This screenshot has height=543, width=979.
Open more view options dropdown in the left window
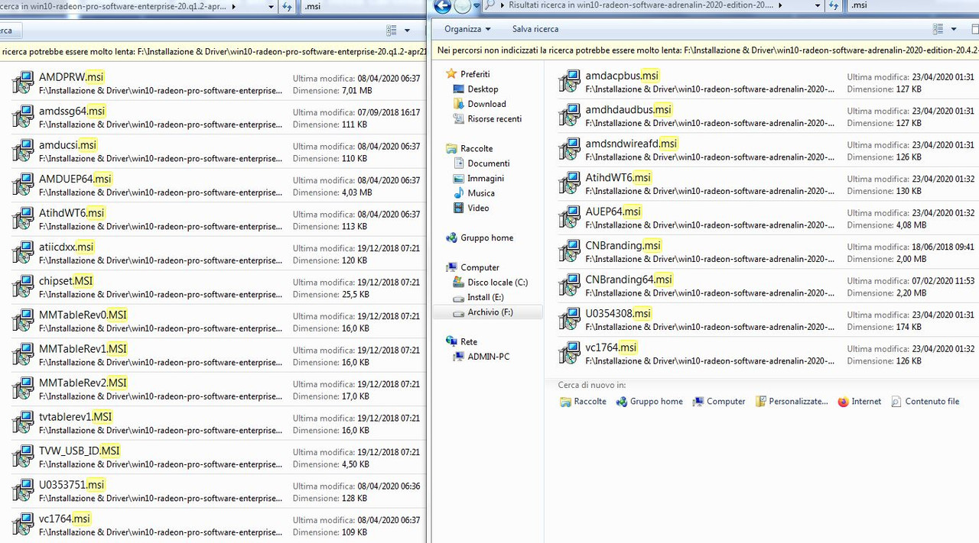(407, 30)
